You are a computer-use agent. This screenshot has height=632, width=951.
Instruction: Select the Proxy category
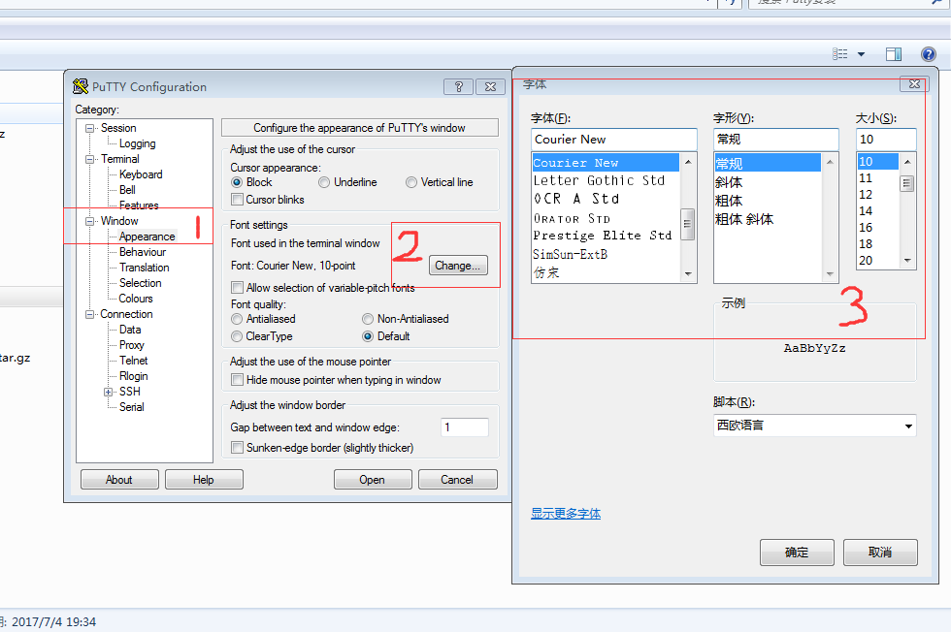pos(132,345)
